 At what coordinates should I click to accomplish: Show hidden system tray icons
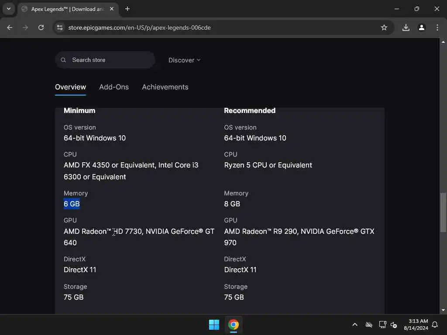[355, 325]
